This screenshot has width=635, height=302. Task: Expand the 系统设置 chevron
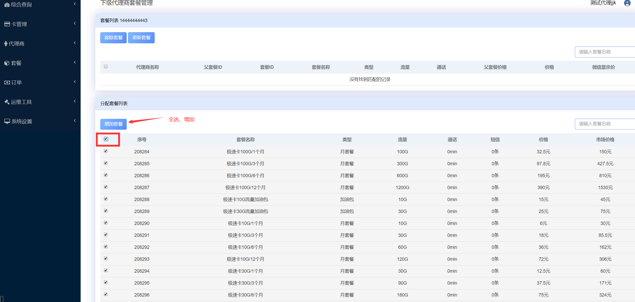(75, 121)
